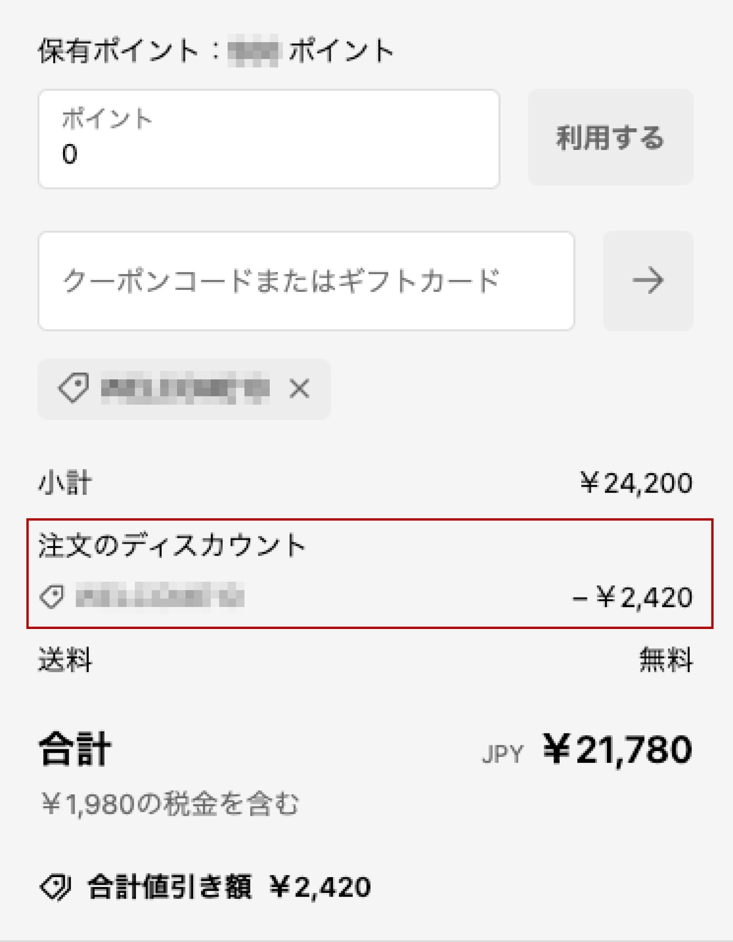Click the tag icon in the order discount row
Viewport: 733px width, 942px height.
tap(52, 596)
